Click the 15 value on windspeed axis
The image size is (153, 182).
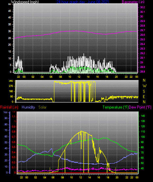(x=10, y=52)
